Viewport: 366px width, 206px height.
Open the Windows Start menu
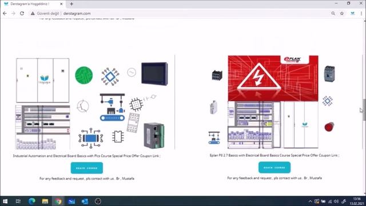coord(5,201)
